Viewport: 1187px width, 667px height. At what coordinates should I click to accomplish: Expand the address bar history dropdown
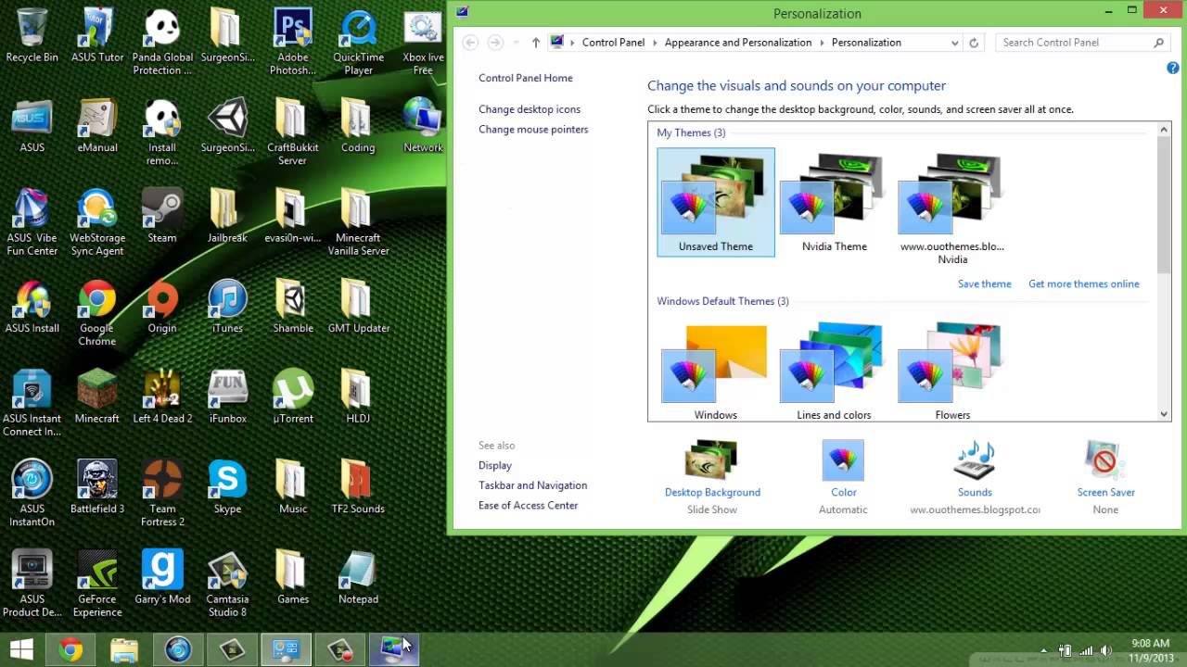pyautogui.click(x=955, y=42)
